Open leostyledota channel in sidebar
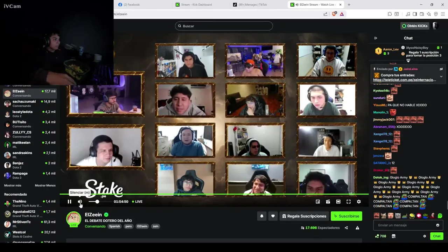This screenshot has width=448, height=252. (x=30, y=114)
